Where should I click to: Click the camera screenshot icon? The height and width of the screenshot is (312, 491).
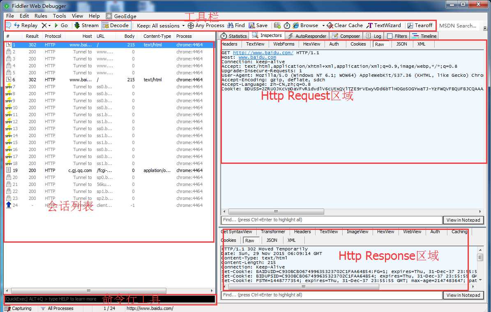(x=277, y=25)
